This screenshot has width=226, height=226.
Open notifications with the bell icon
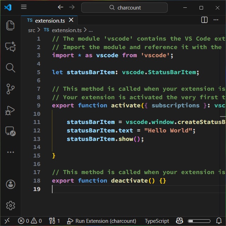pyautogui.click(x=219, y=221)
